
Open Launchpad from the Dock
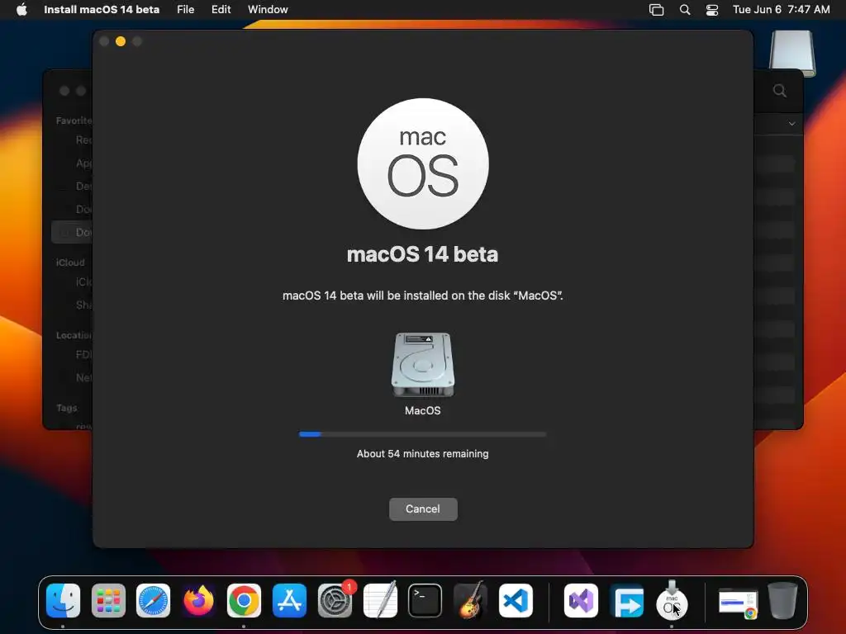[108, 601]
